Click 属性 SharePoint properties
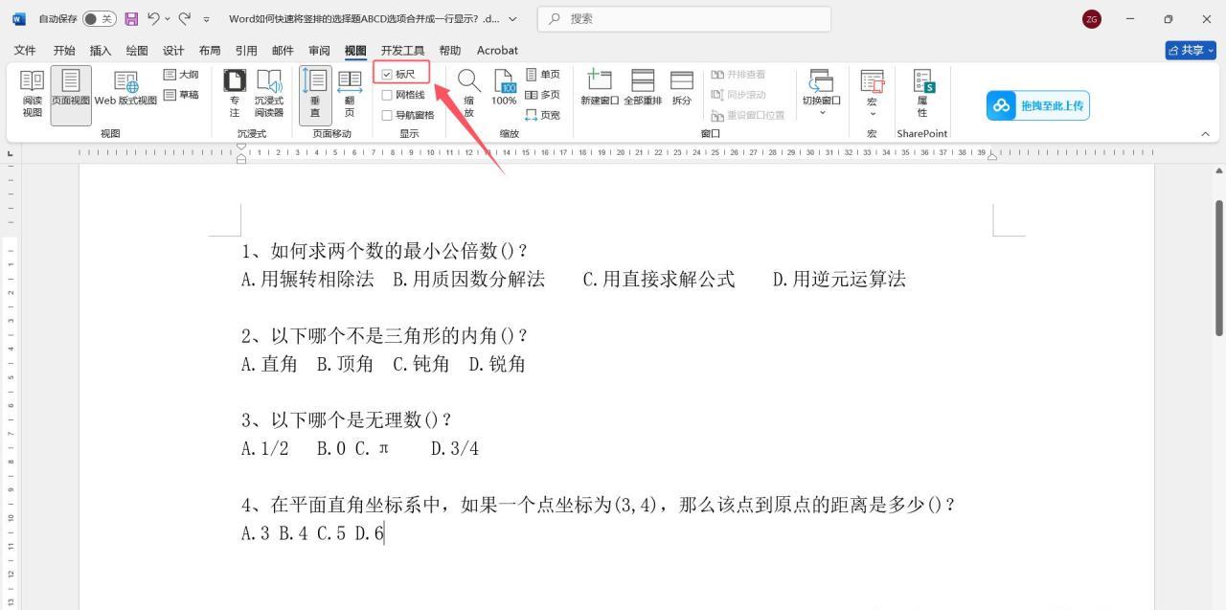The width and height of the screenshot is (1226, 610). click(x=922, y=94)
